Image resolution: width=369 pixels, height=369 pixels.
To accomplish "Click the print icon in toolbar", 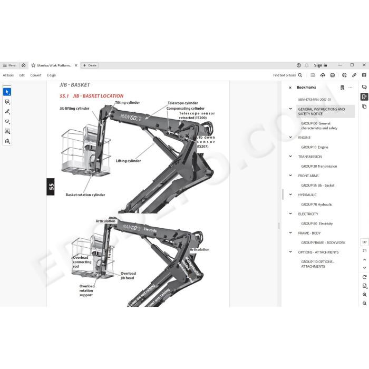I will tap(332, 75).
